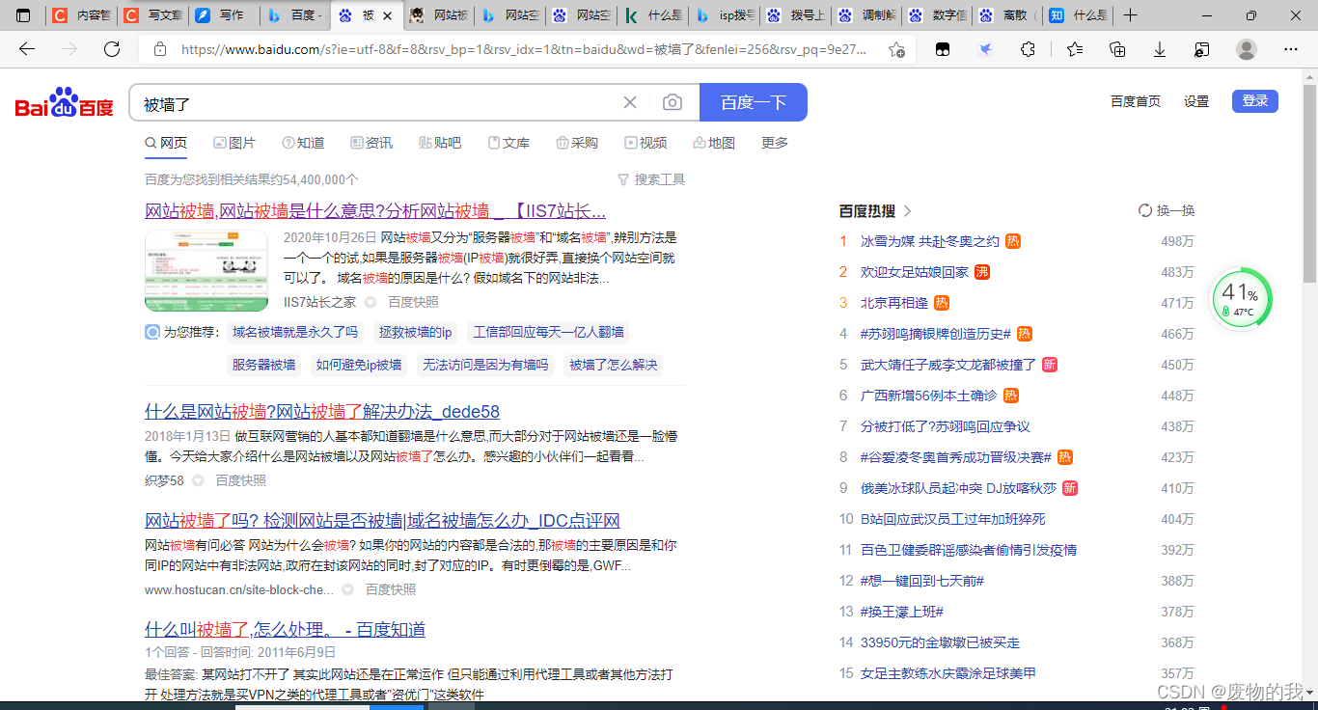
Task: Open hot search 冰雪为媒 共赴冬奥之约
Action: tap(930, 241)
